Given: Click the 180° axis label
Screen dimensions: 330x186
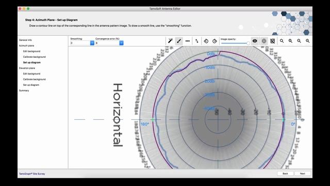Looking at the screenshot, I should coord(144,124).
